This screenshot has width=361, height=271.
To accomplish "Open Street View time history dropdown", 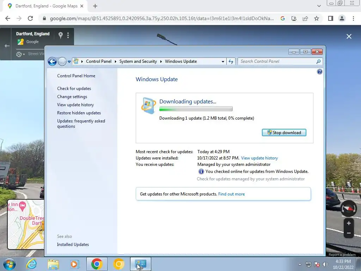I will pyautogui.click(x=20, y=54).
